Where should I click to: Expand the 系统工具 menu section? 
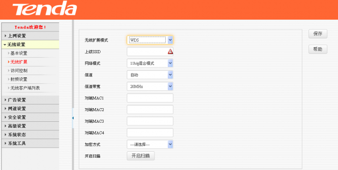coord(30,143)
